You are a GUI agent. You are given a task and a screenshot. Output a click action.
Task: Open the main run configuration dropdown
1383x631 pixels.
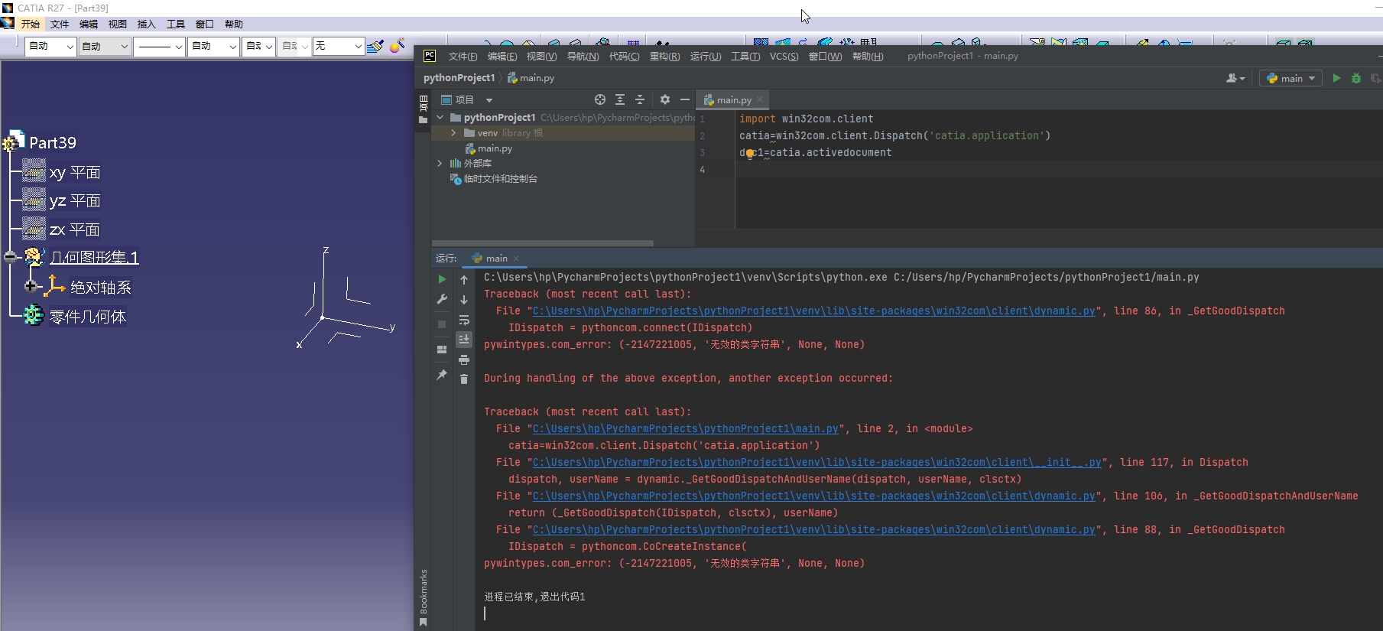point(1290,78)
